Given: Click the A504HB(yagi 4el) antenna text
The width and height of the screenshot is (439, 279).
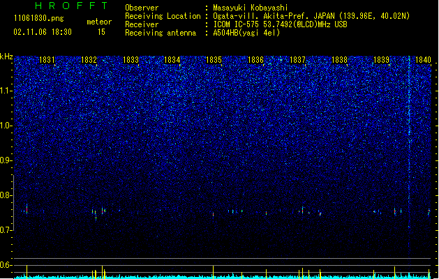Looking at the screenshot, I should 246,33.
